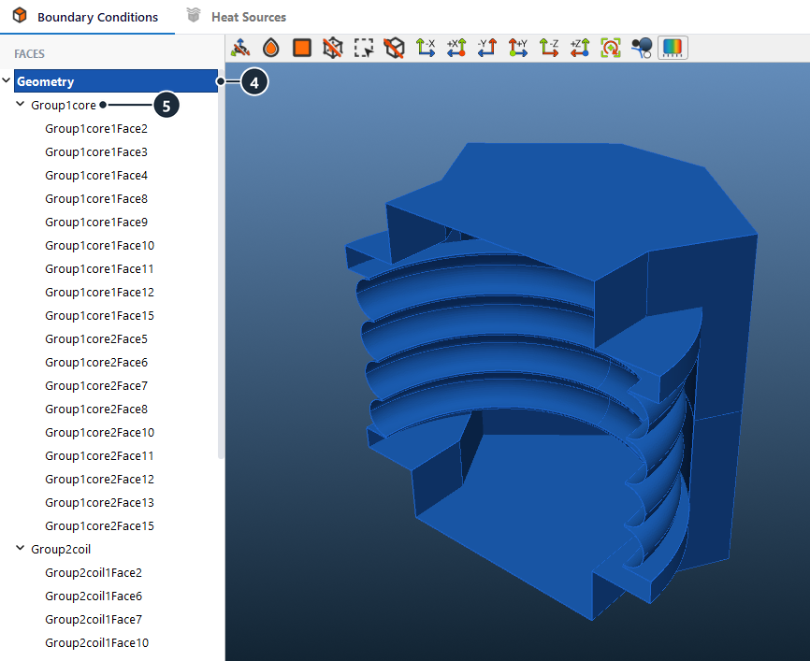
Task: Select face Group1core1Face12
Action: tap(100, 293)
